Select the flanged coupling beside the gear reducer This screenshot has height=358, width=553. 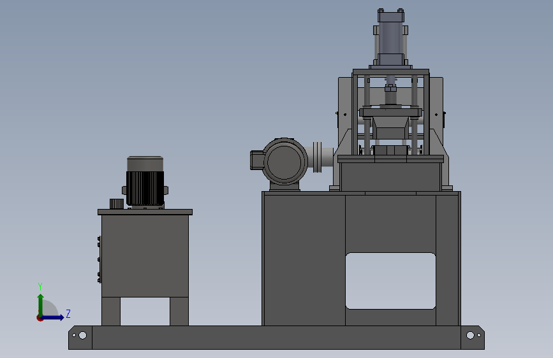[x=318, y=157]
